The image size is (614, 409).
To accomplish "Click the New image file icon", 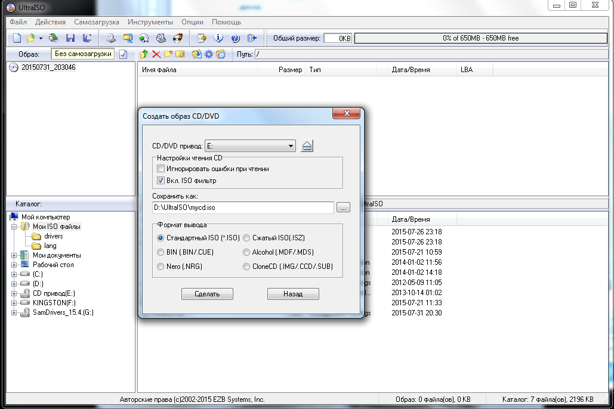I will tap(17, 38).
